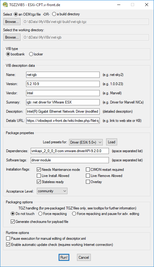The width and height of the screenshot is (154, 267).
Task: Click the Name field containing net-igb
Action: tap(63, 75)
